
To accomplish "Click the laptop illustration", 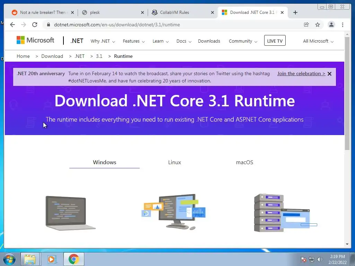I will [70, 213].
